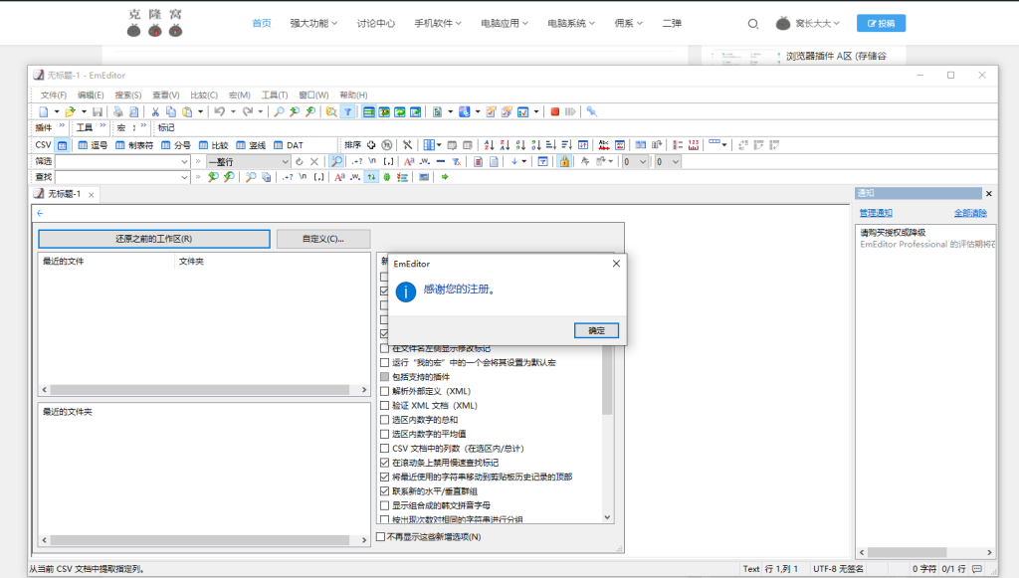This screenshot has height=578, width=1019.
Task: Click the red Stop macro recording icon
Action: (555, 111)
